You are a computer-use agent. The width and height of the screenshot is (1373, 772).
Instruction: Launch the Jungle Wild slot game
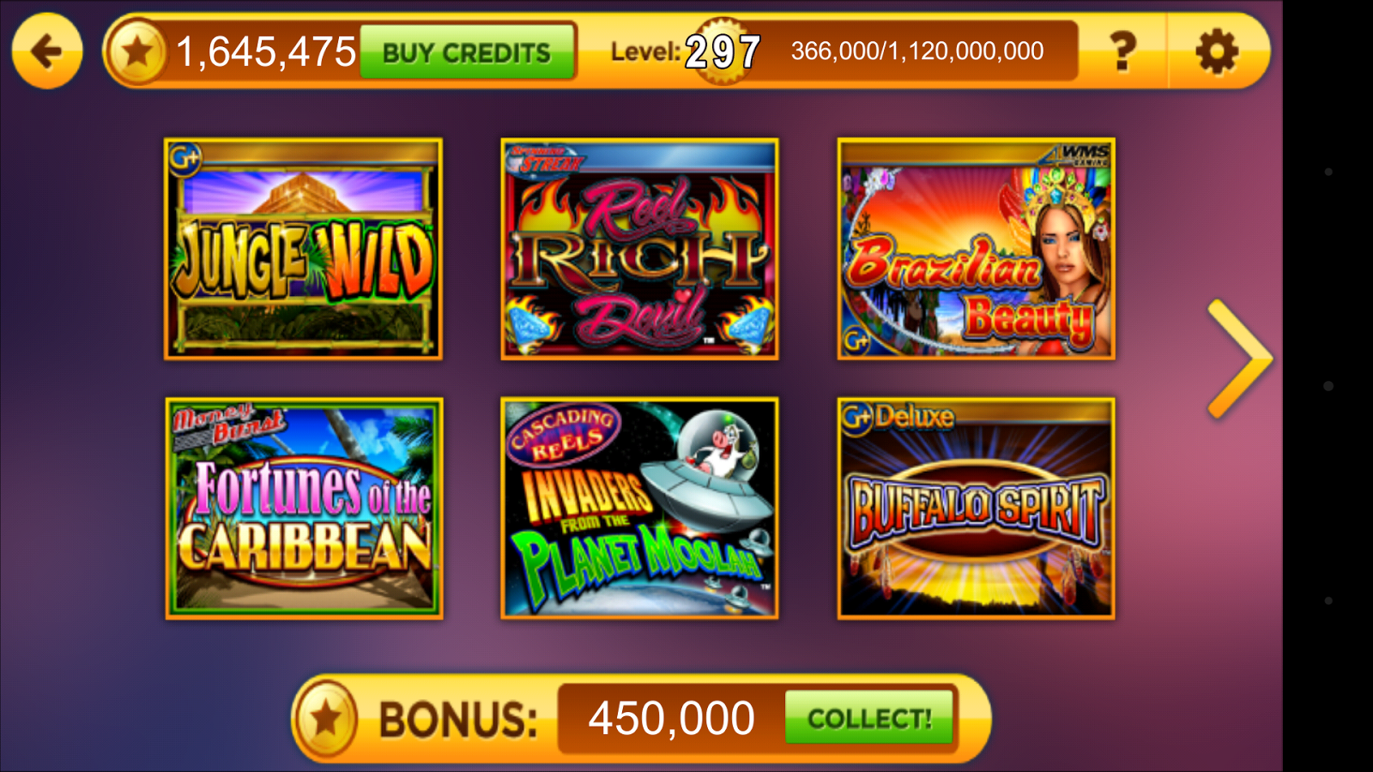[303, 249]
